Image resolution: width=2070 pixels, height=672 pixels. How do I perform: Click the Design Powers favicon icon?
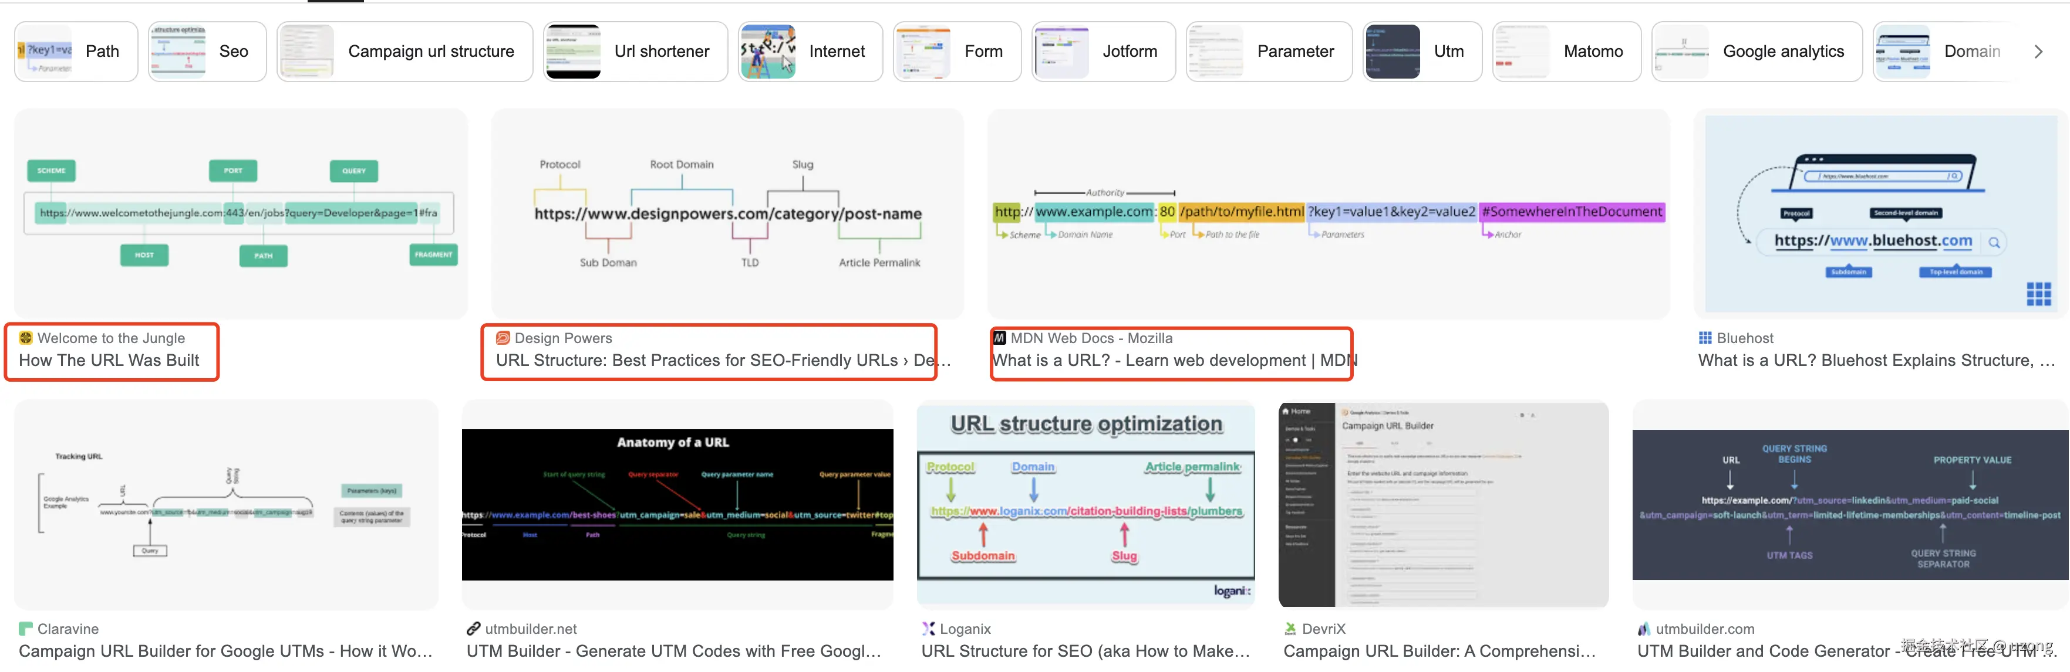[x=503, y=338]
